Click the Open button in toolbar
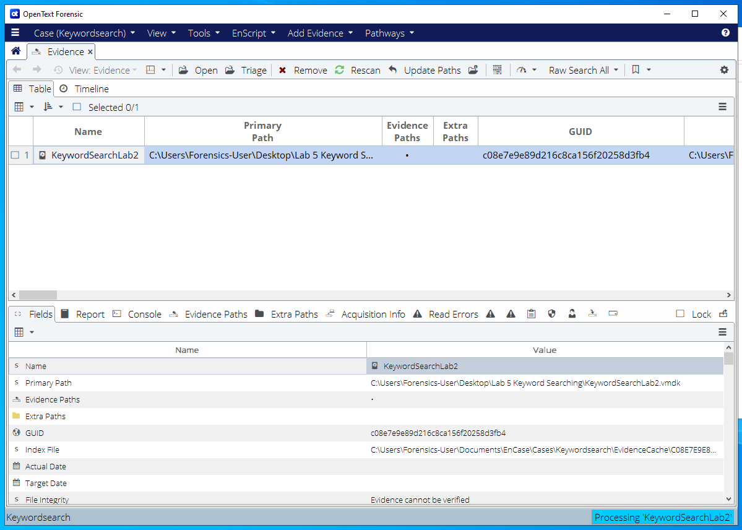This screenshot has height=530, width=742. tap(198, 70)
